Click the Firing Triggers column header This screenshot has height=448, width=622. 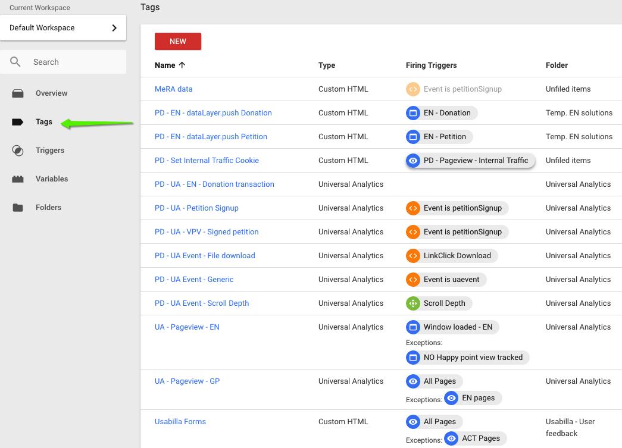[431, 65]
